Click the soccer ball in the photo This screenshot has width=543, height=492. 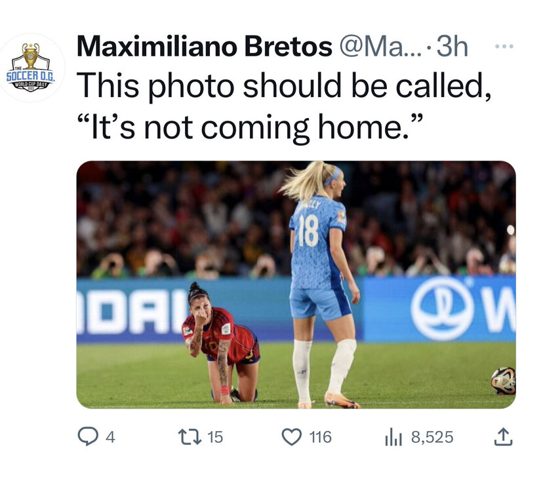[503, 380]
